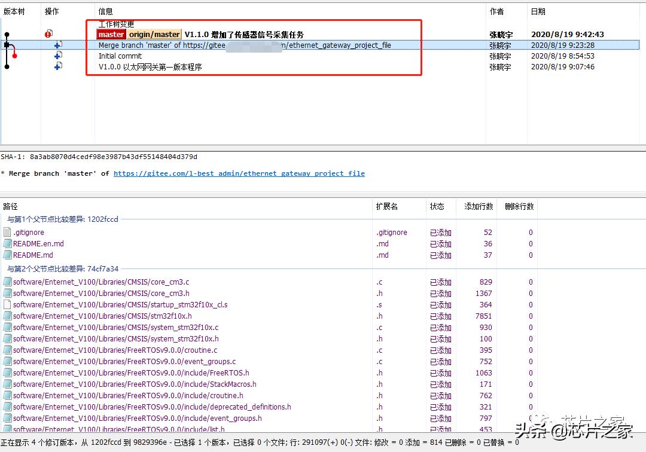646x452 pixels.
Task: Sort files by the 添加行数 column header
Action: tap(479, 206)
